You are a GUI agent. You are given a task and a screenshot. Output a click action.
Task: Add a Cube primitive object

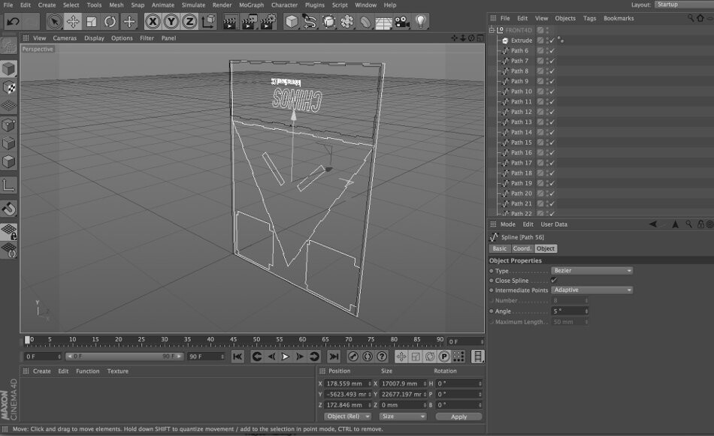[x=292, y=21]
